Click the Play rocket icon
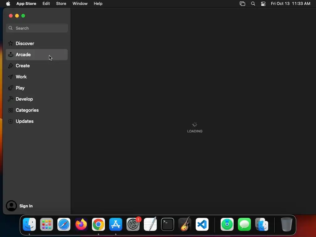This screenshot has height=237, width=316. [10, 88]
